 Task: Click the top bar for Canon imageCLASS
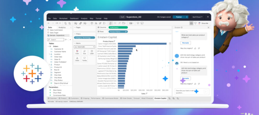(x=142, y=44)
